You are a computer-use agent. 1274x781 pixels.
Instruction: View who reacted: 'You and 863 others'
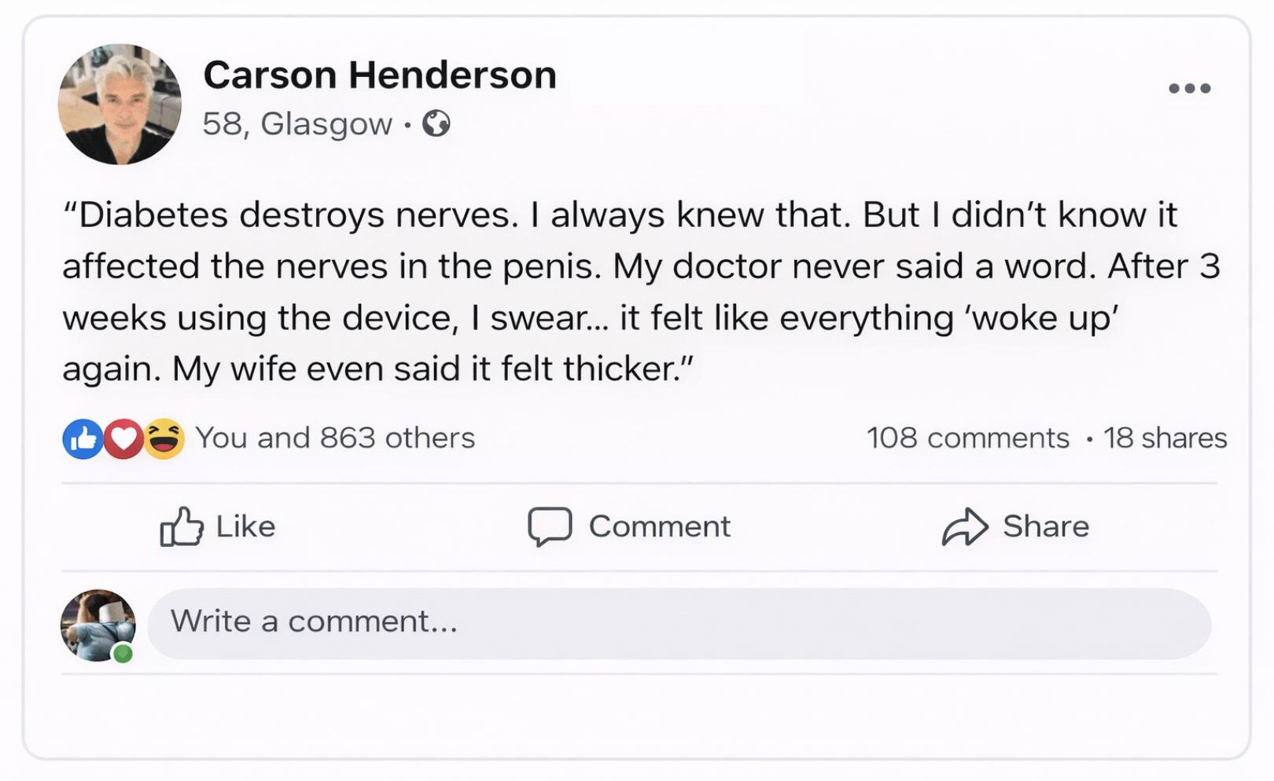click(x=335, y=438)
